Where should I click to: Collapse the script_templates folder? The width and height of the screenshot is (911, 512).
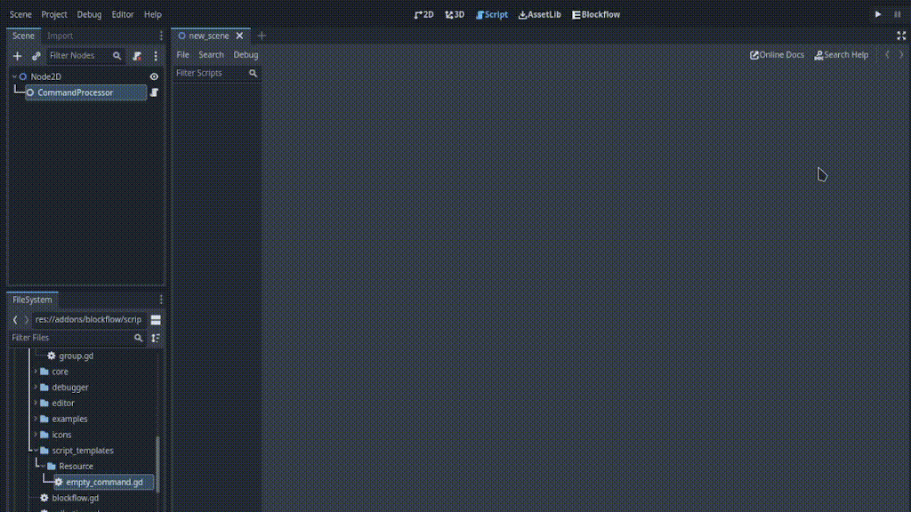tap(36, 451)
